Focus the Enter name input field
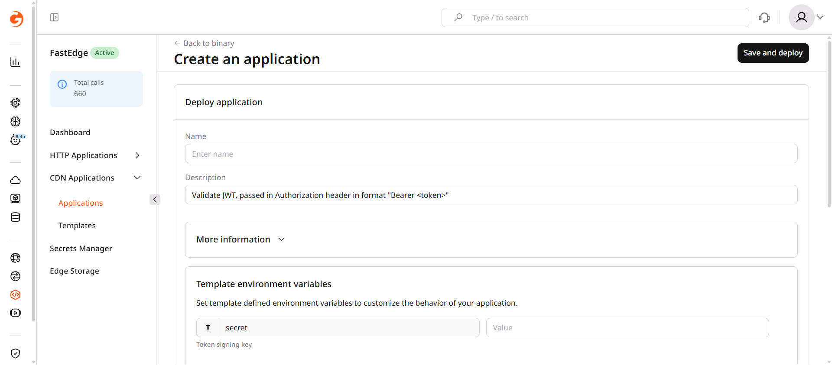832x365 pixels. coord(491,154)
